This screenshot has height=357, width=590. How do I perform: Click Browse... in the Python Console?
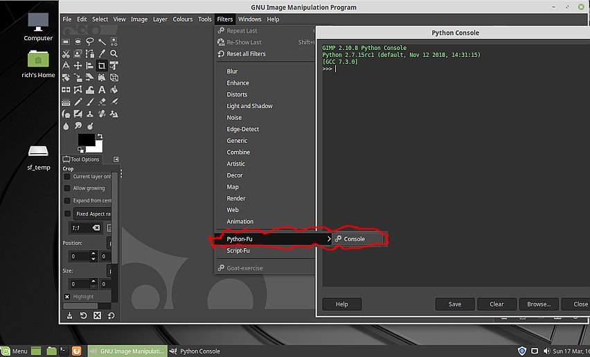click(539, 304)
